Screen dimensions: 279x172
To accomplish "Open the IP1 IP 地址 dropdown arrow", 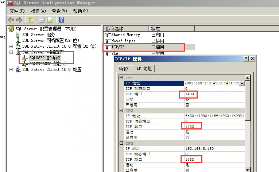I will (242, 83).
